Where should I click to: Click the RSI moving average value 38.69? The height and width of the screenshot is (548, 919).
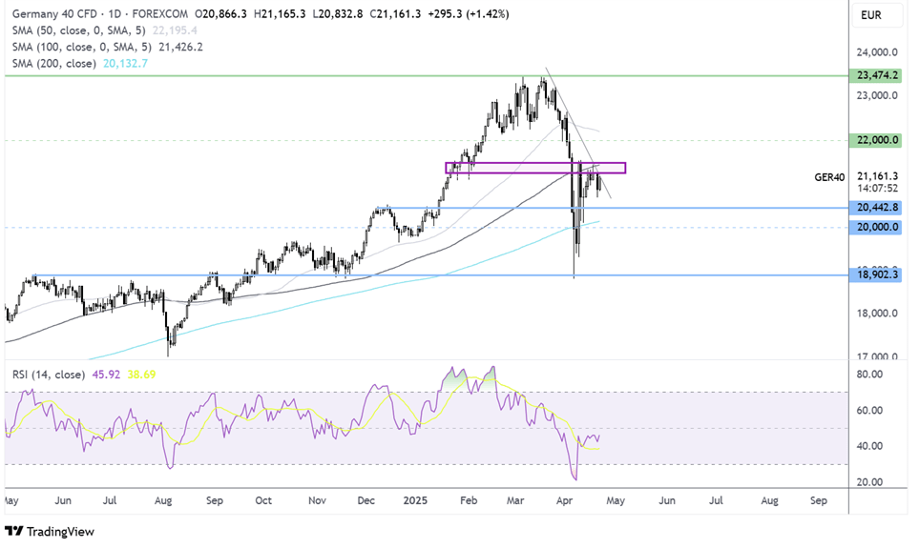click(141, 375)
